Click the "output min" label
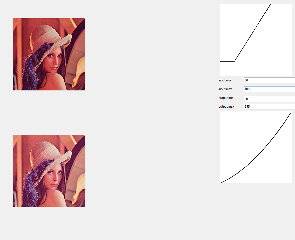This screenshot has width=295, height=240. click(226, 98)
